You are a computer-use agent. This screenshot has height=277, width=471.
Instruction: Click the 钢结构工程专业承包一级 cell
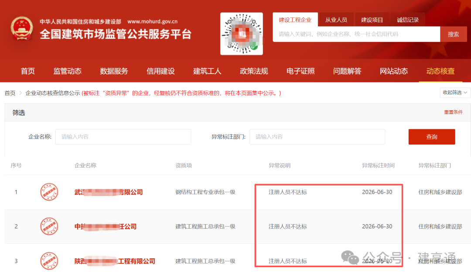(205, 192)
